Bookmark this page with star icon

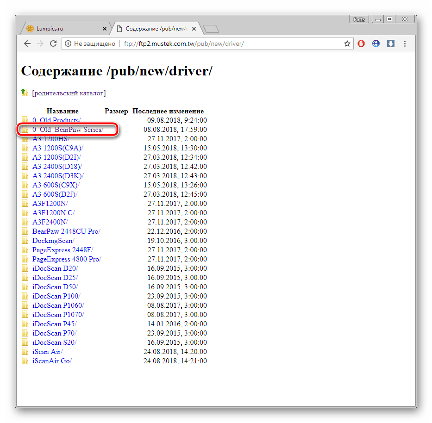(x=347, y=44)
